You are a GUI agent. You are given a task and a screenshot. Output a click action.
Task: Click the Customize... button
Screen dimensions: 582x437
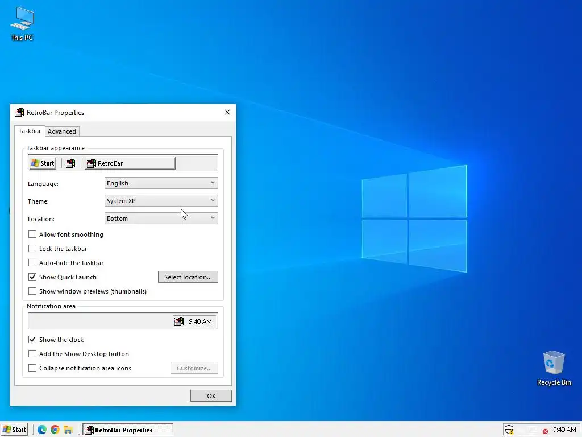click(194, 368)
